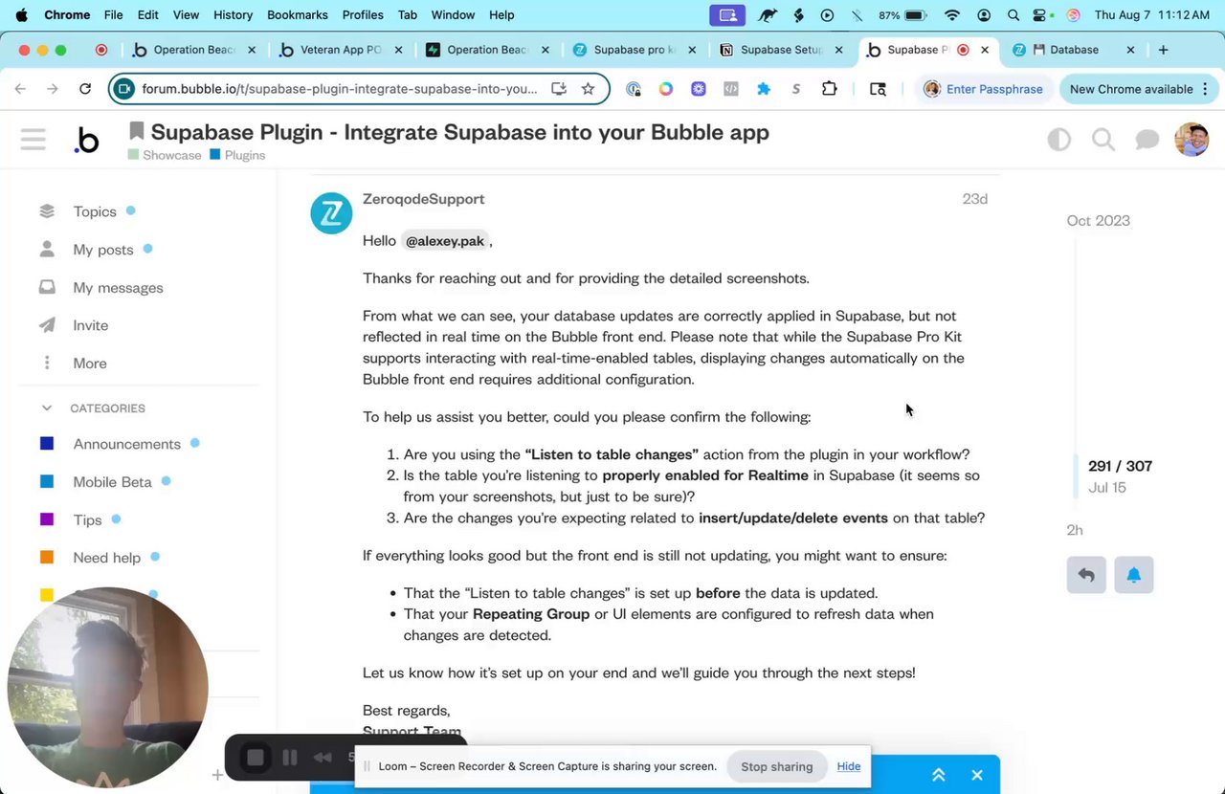The height and width of the screenshot is (794, 1225).
Task: Open My posts in the sidebar
Action: coord(103,250)
